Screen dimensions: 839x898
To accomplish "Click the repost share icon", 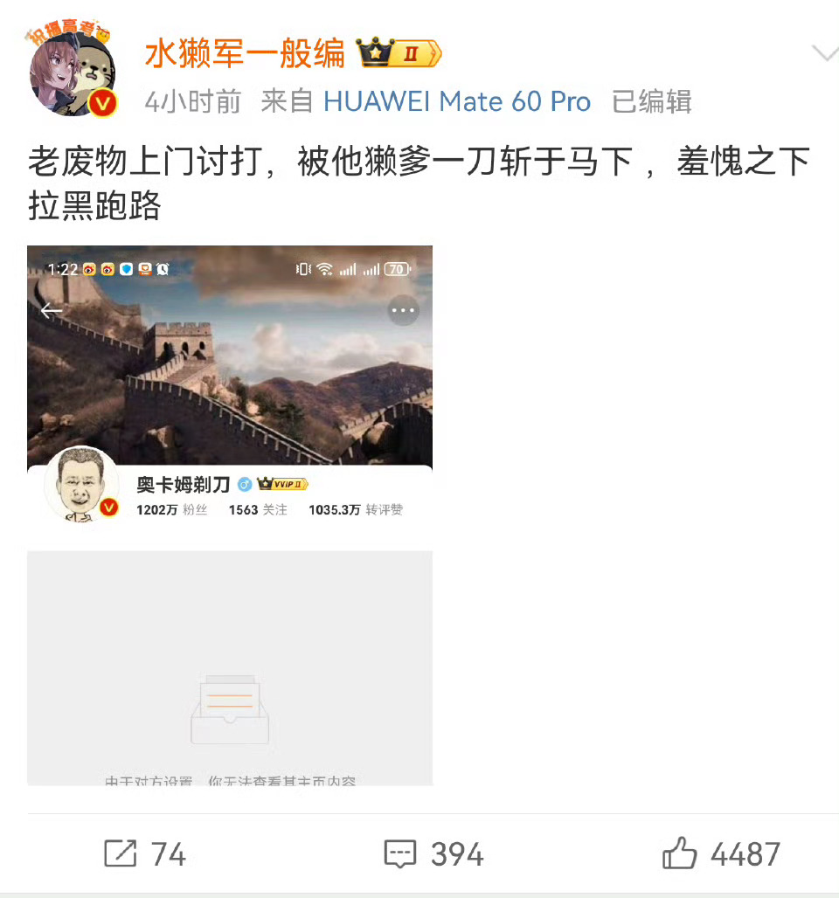I will (x=121, y=853).
